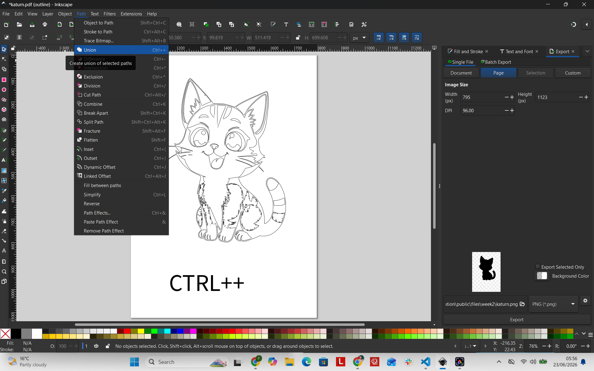This screenshot has height=371, width=594.
Task: Open the Extensions menu
Action: [x=131, y=14]
